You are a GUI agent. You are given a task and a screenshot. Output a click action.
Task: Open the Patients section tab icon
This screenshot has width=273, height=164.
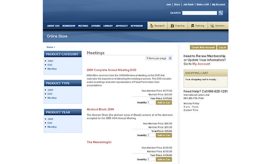(x=212, y=26)
